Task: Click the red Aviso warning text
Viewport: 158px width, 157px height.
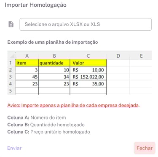Action: [x=73, y=105]
